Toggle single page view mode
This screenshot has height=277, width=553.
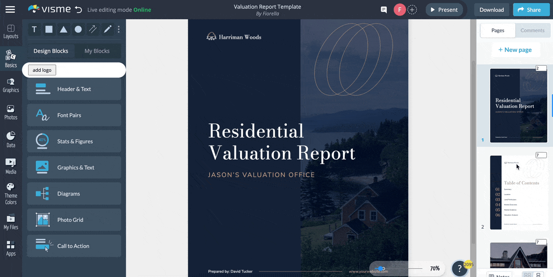538,274
